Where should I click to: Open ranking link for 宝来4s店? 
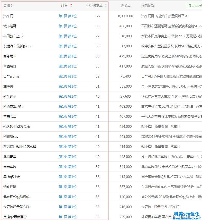coord(68,116)
